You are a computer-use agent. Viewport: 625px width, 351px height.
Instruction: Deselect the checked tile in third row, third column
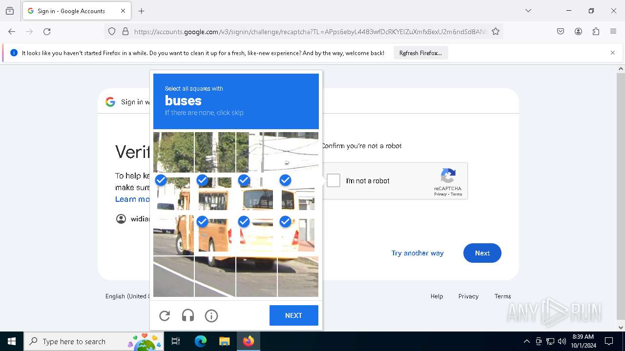pos(256,235)
